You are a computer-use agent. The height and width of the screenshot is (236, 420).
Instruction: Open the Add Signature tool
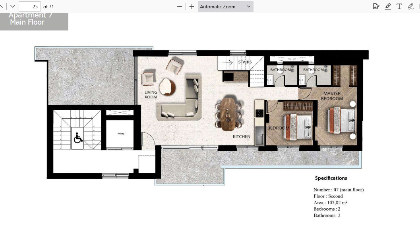pos(376,6)
